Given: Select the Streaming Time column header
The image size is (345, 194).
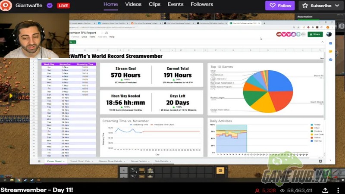Looking at the screenshot, I should (85, 64).
